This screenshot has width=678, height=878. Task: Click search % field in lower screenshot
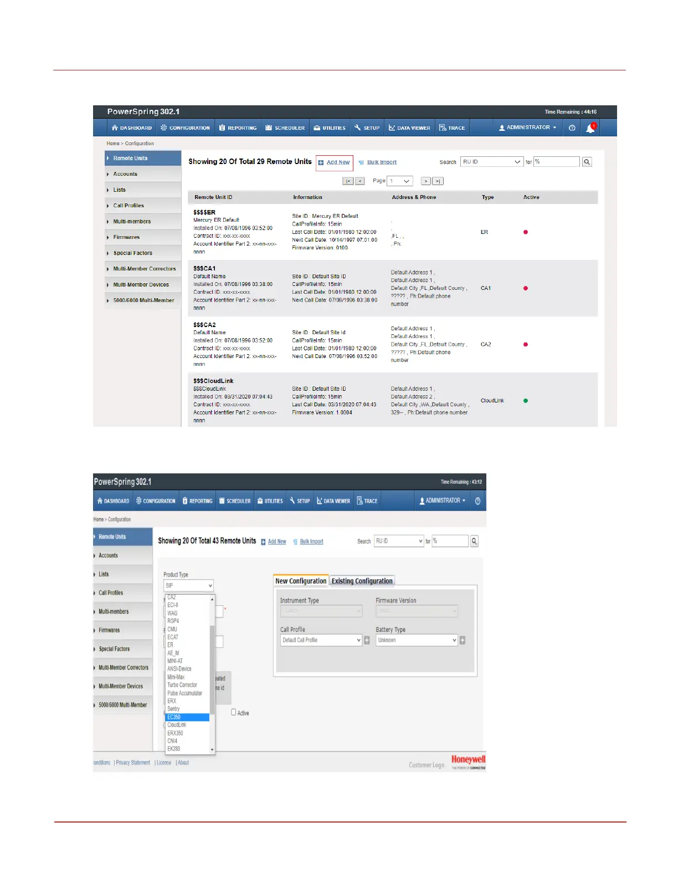click(x=450, y=541)
